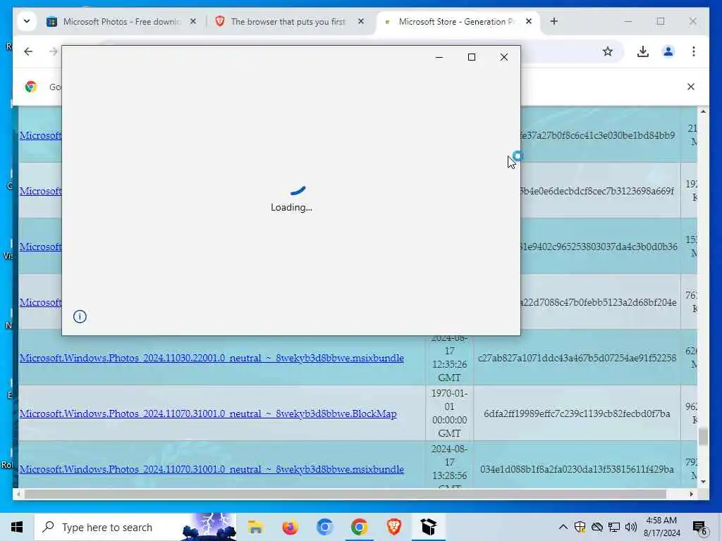Open the tab search dropdown in Chrome
Screen dimensions: 722x541
pos(27,21)
